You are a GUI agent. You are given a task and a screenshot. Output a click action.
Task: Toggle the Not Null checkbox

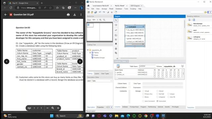point(157,94)
